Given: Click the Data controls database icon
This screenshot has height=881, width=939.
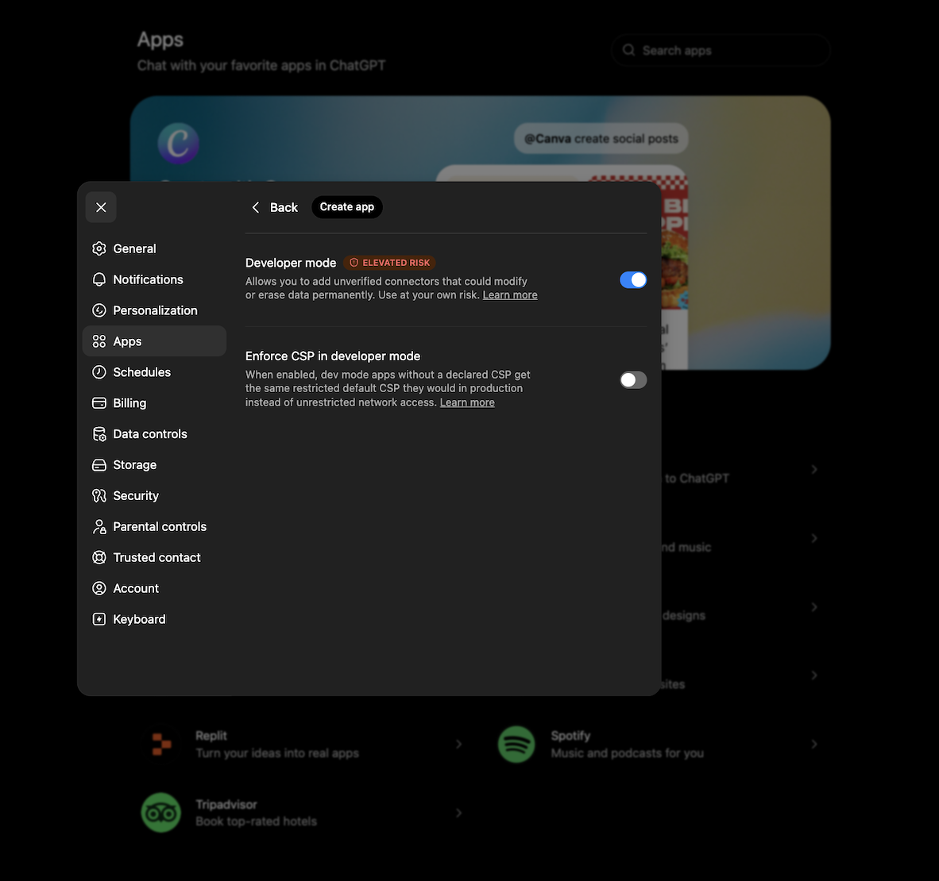Looking at the screenshot, I should (99, 434).
